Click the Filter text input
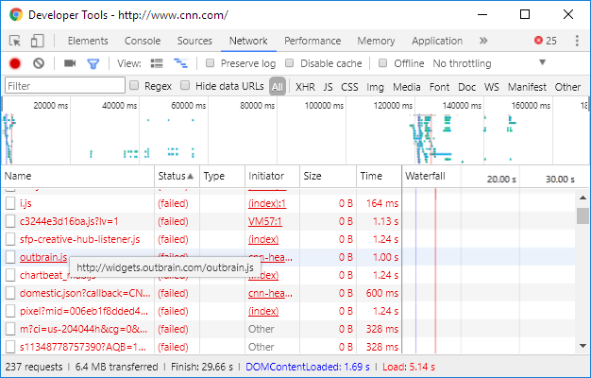 [x=65, y=86]
